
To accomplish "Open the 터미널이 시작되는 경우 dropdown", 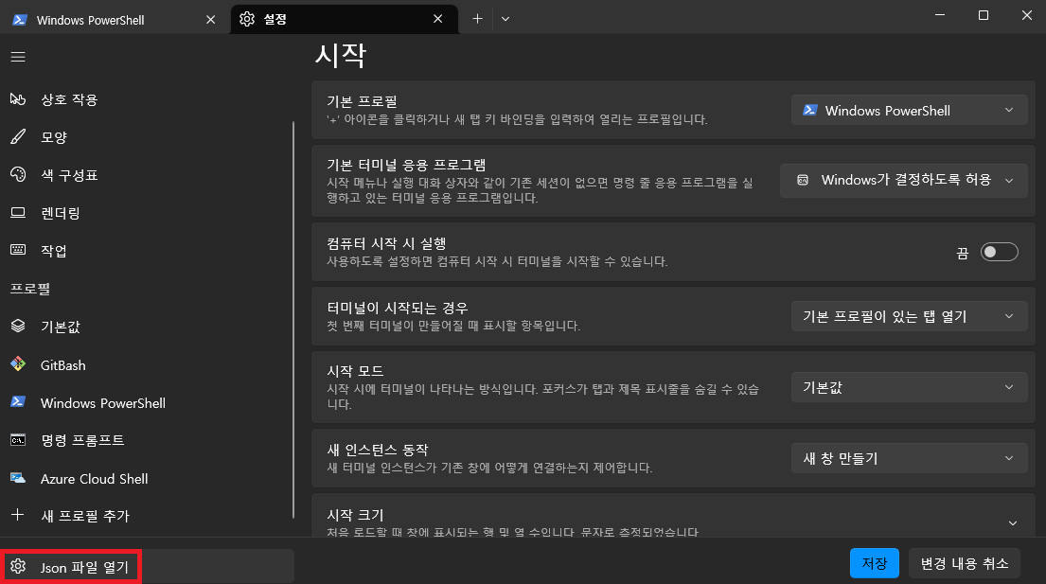I will (x=910, y=316).
